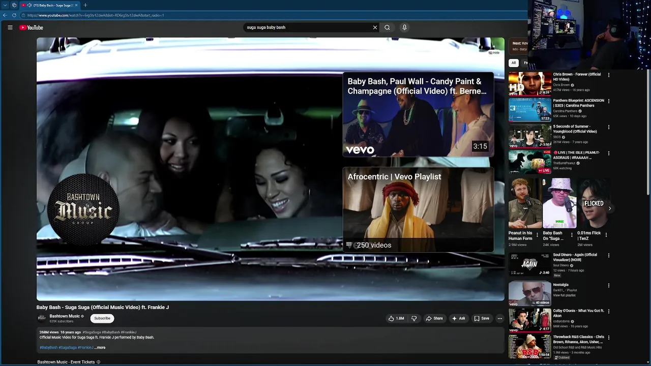
Task: Open Bashtown Music channel avatar
Action: (x=42, y=318)
